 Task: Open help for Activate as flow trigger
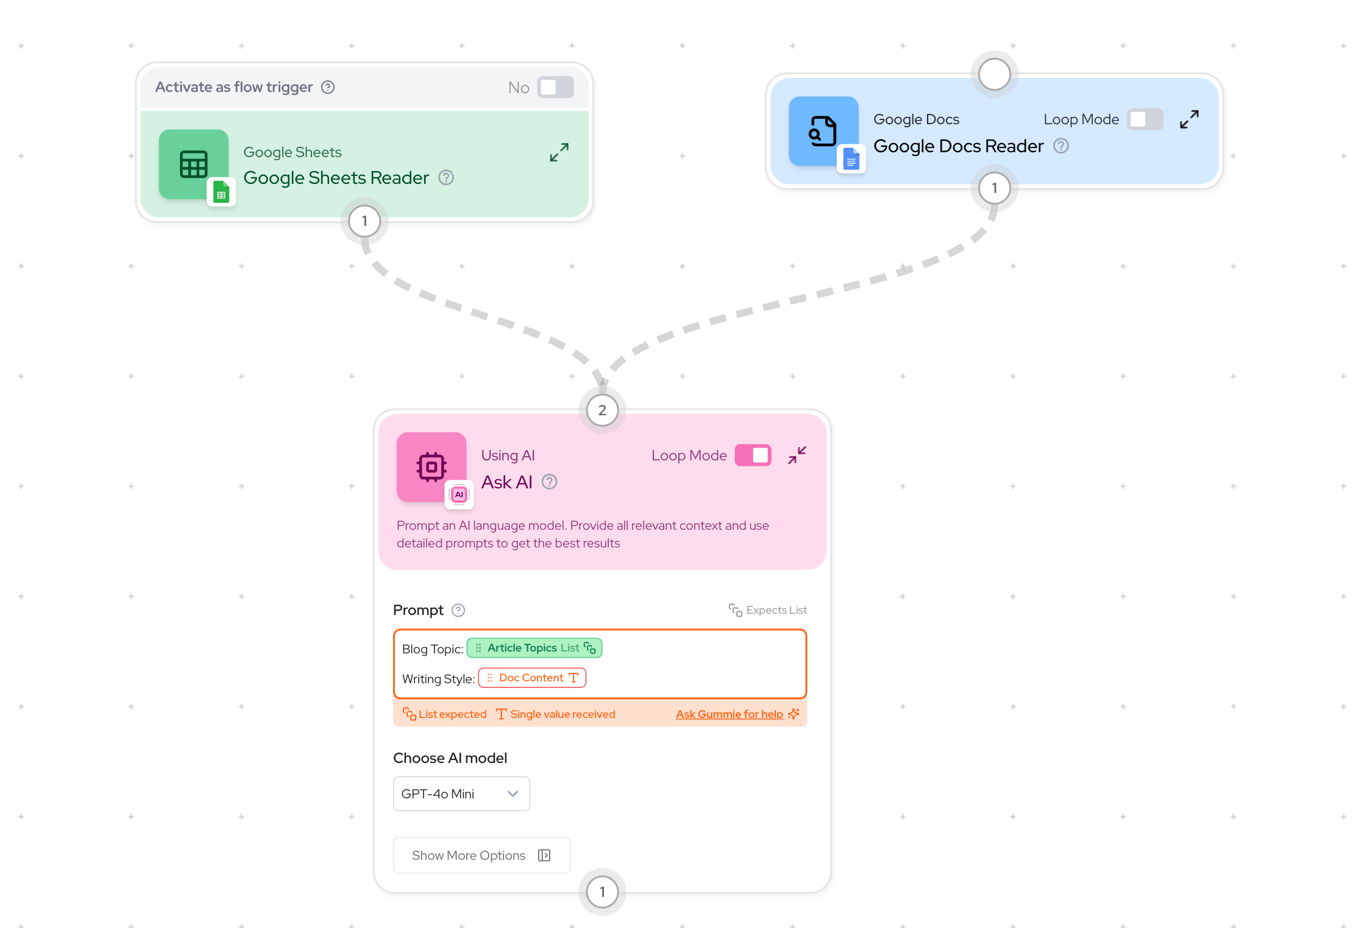(328, 87)
